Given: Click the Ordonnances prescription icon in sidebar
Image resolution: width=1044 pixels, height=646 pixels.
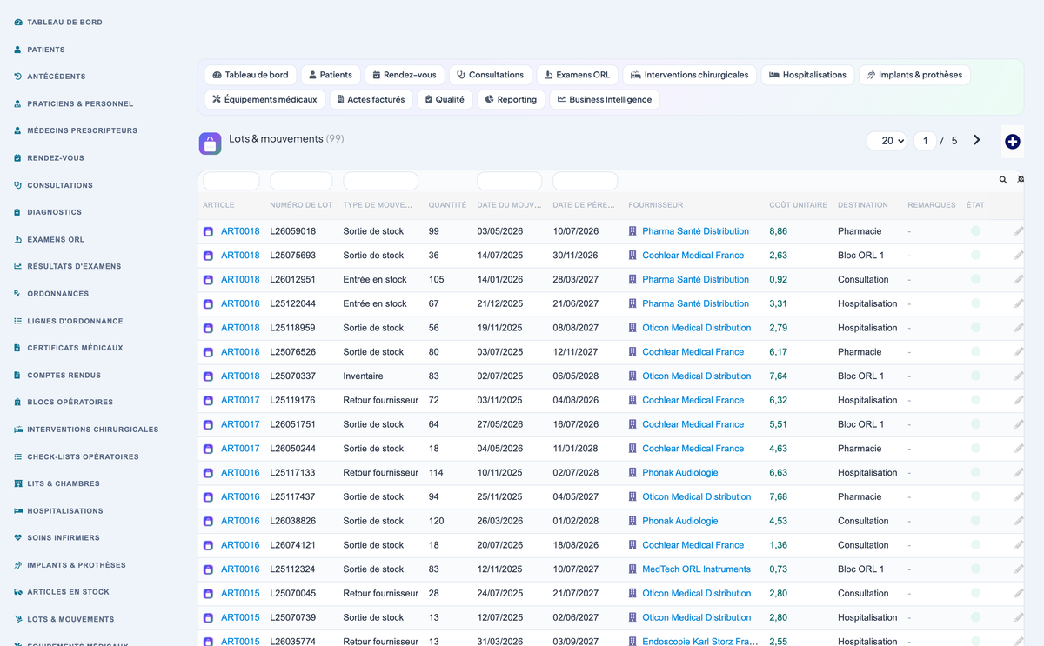Looking at the screenshot, I should point(18,294).
